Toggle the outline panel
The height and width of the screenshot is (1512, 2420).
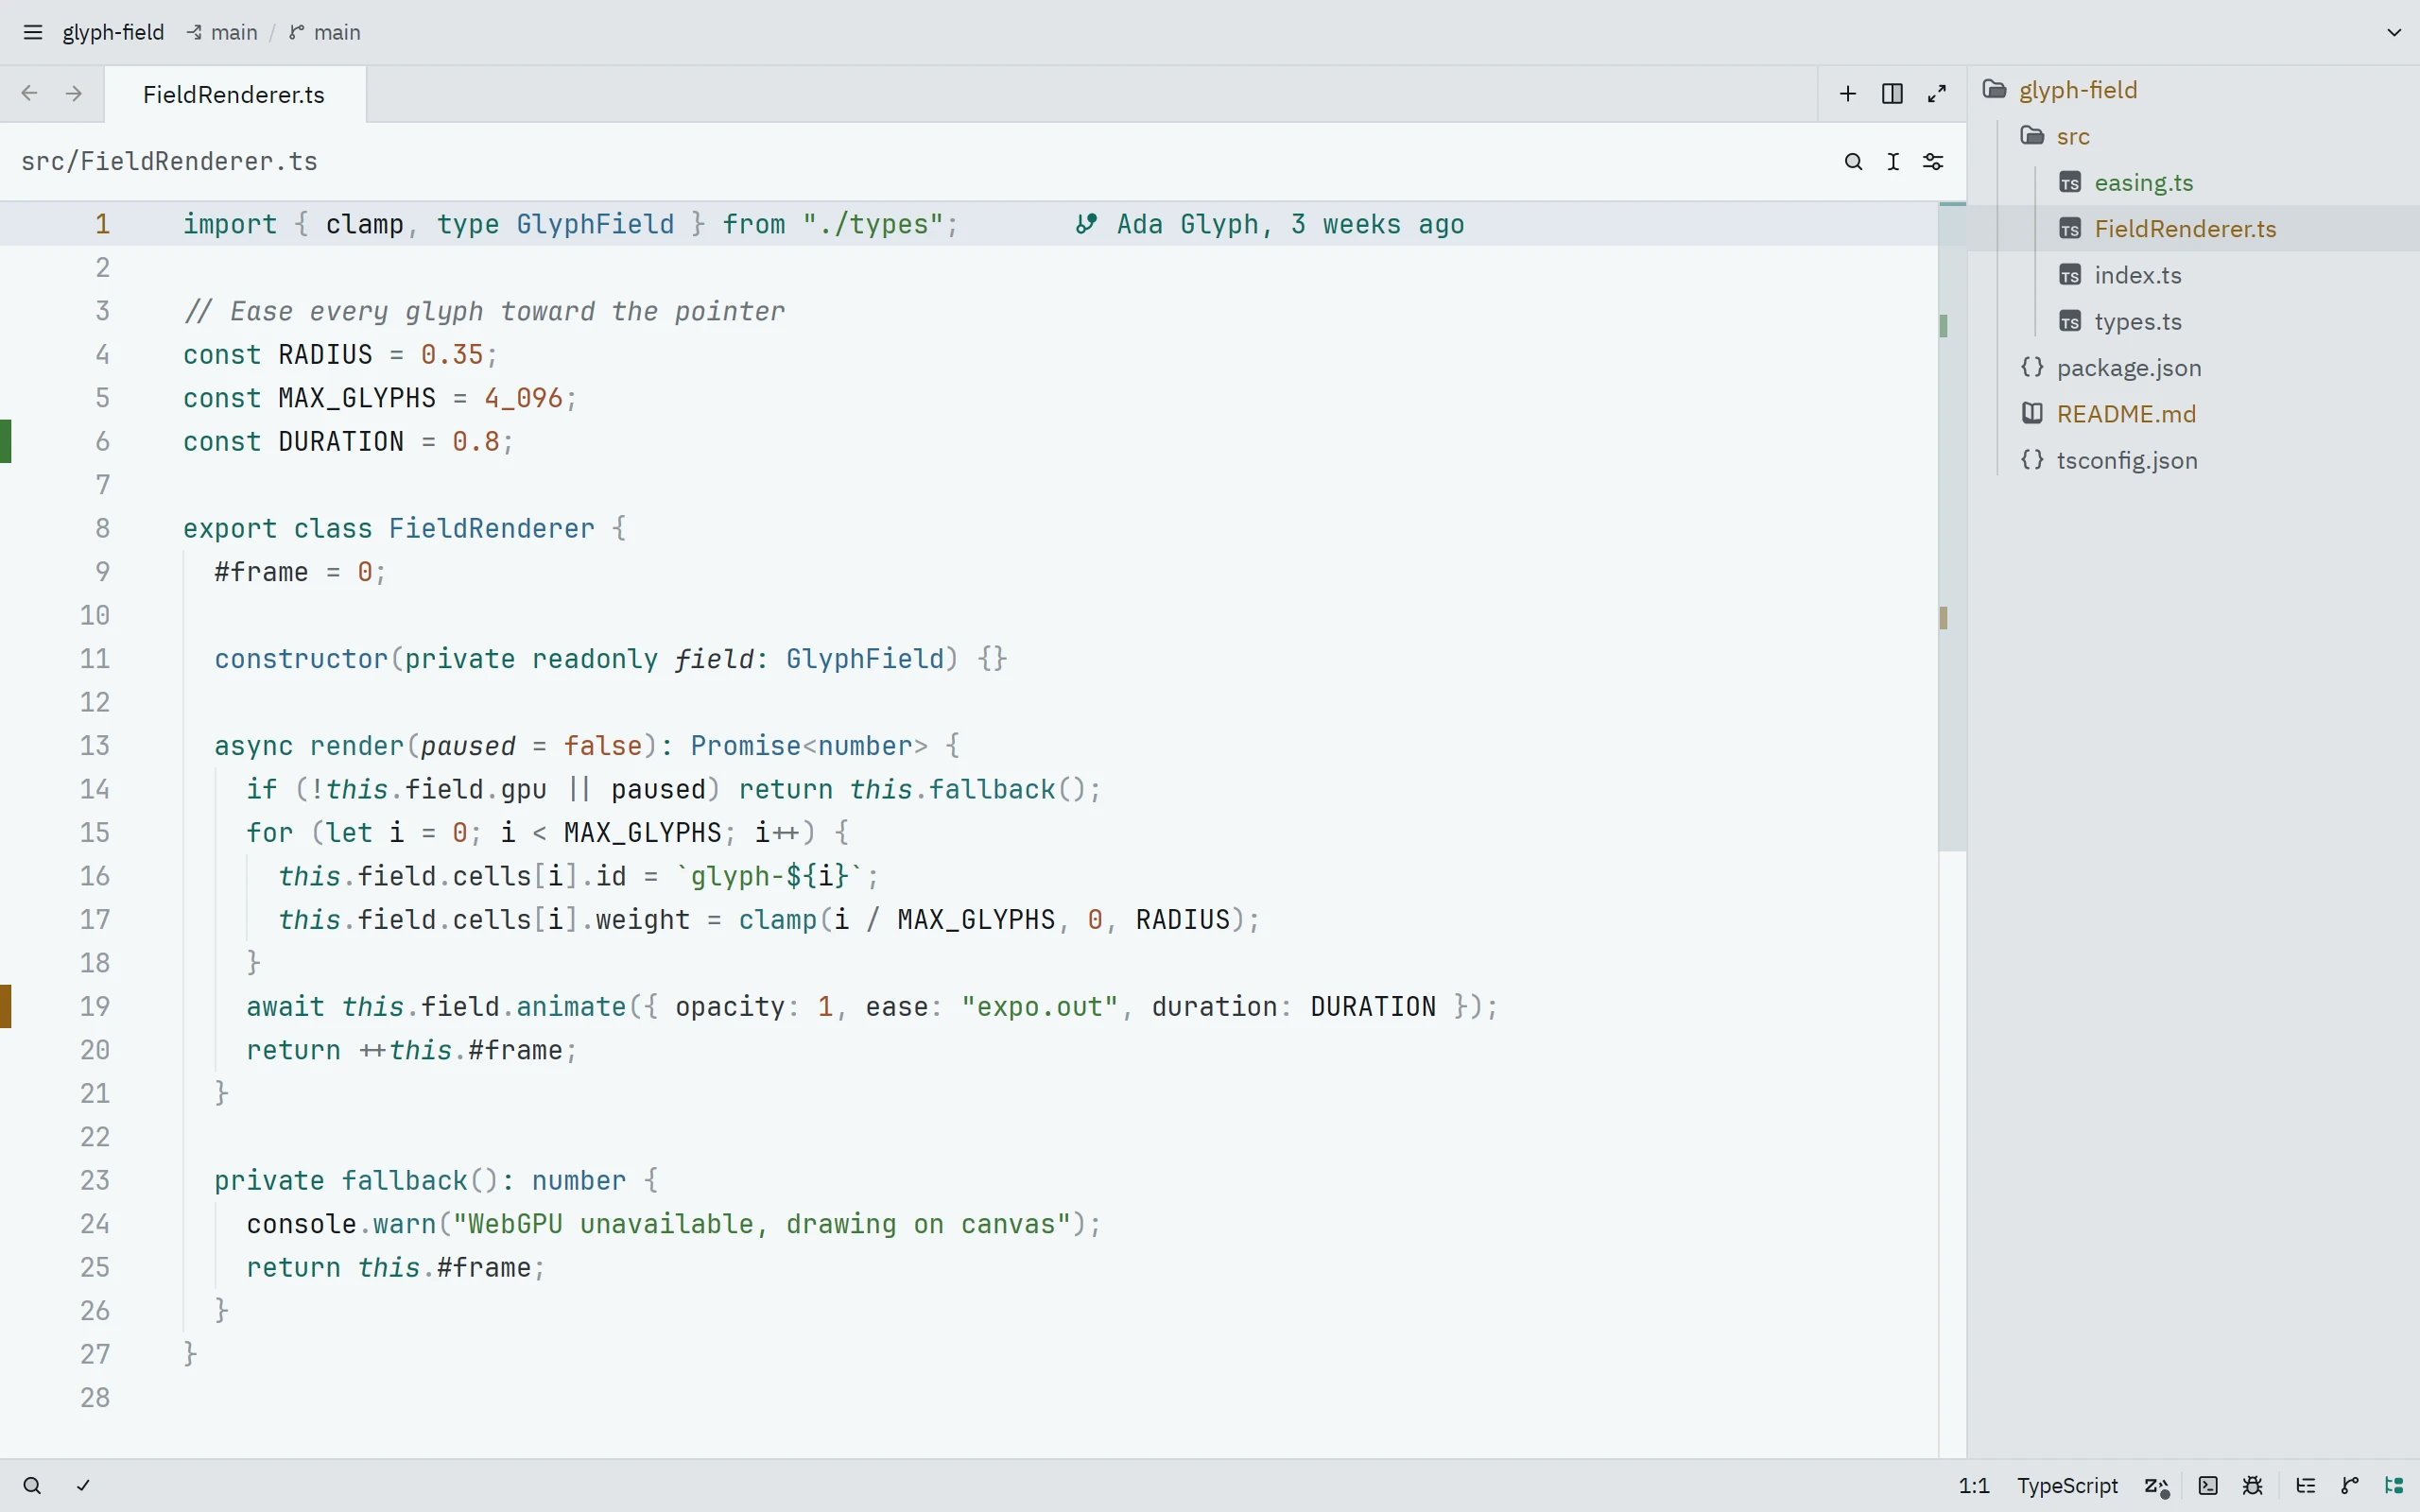coord(2306,1485)
